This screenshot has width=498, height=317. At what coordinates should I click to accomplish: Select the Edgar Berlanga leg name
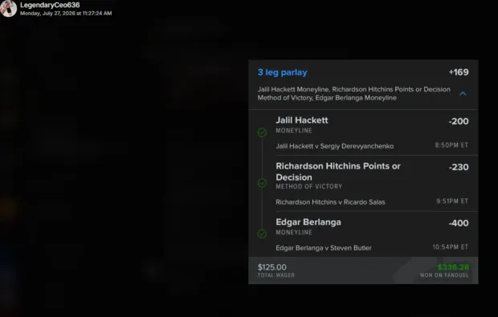(x=308, y=222)
